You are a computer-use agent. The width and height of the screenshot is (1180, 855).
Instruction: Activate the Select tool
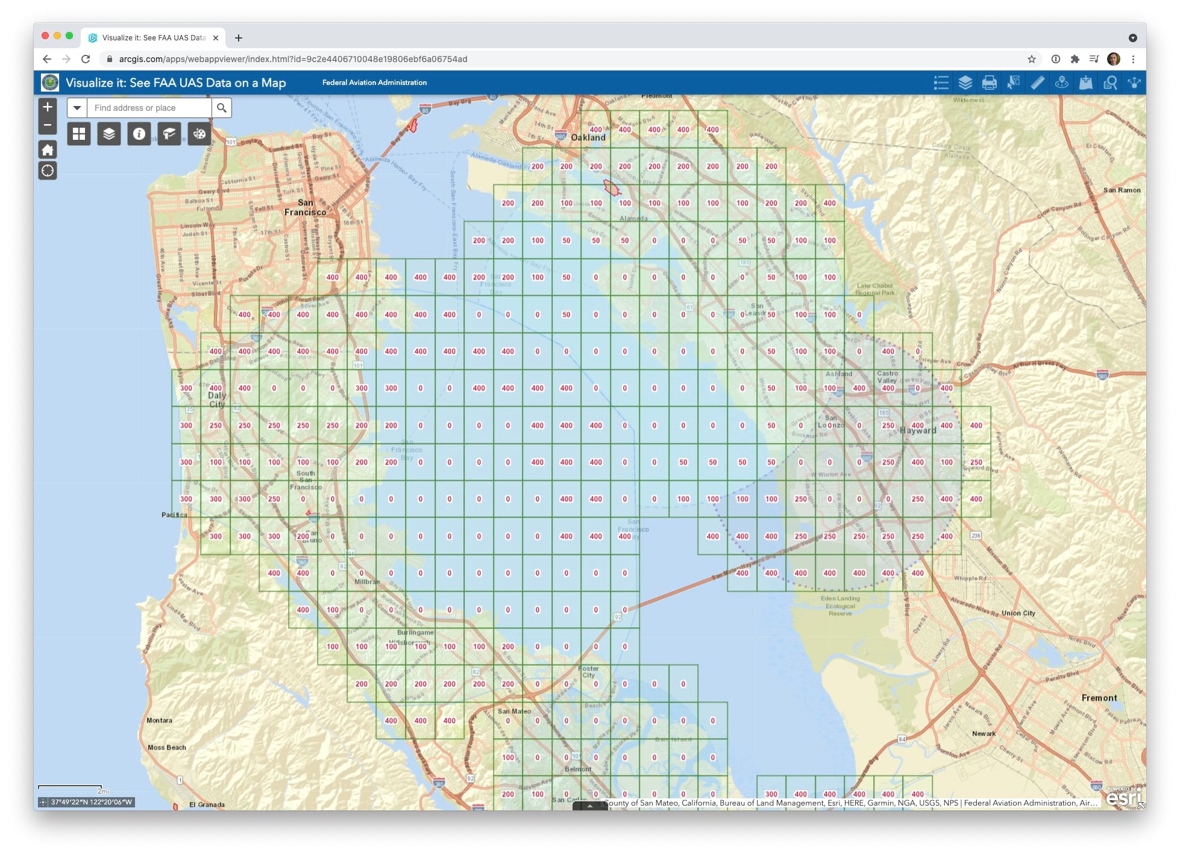tap(1014, 83)
